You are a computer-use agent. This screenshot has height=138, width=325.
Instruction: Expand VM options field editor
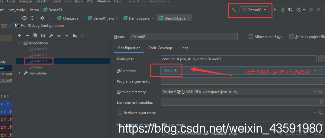click(321, 71)
